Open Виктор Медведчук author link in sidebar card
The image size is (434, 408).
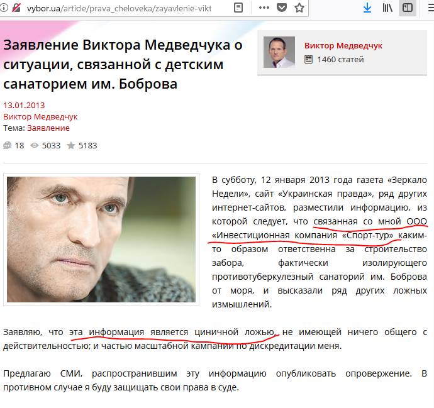(343, 46)
